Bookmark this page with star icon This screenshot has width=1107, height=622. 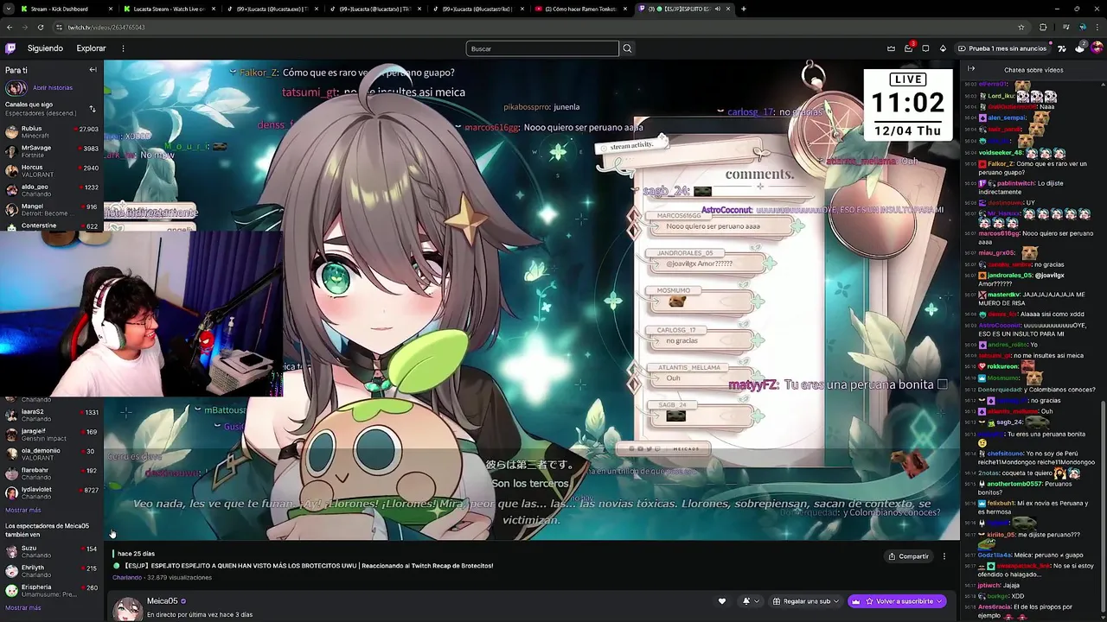click(x=1021, y=27)
